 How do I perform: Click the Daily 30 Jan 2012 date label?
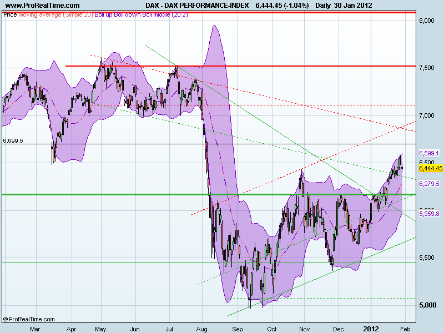344,6
